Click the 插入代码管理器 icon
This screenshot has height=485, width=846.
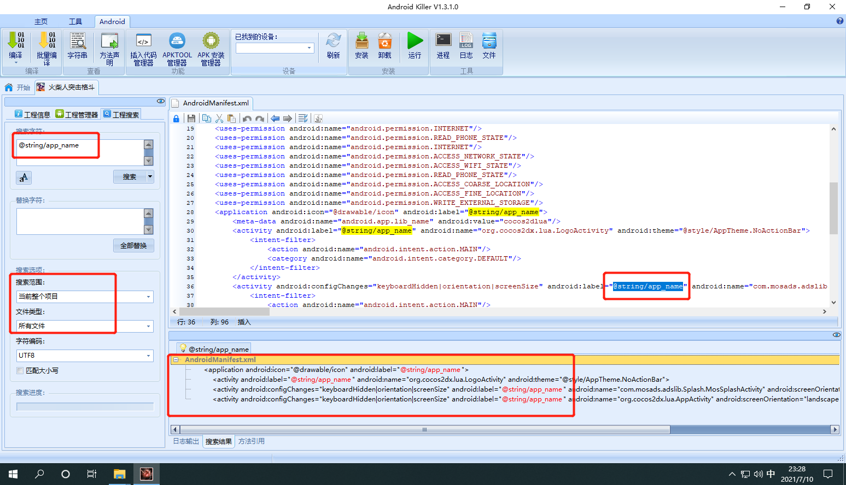coord(143,49)
